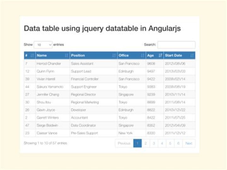Click the sort icon in the Office column
The width and height of the screenshot is (227, 170).
coord(142,56)
